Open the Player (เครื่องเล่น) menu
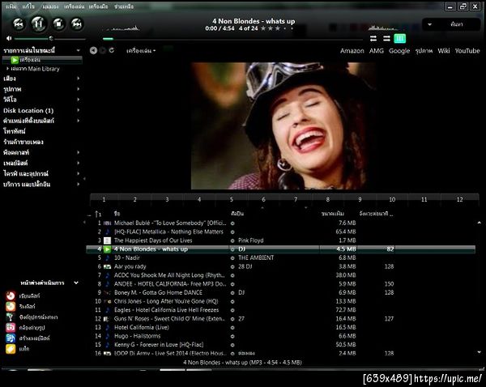Image resolution: width=486 pixels, height=387 pixels. tap(74, 6)
